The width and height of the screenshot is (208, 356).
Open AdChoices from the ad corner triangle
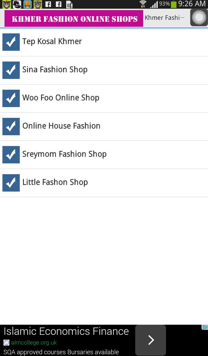pos(206,326)
